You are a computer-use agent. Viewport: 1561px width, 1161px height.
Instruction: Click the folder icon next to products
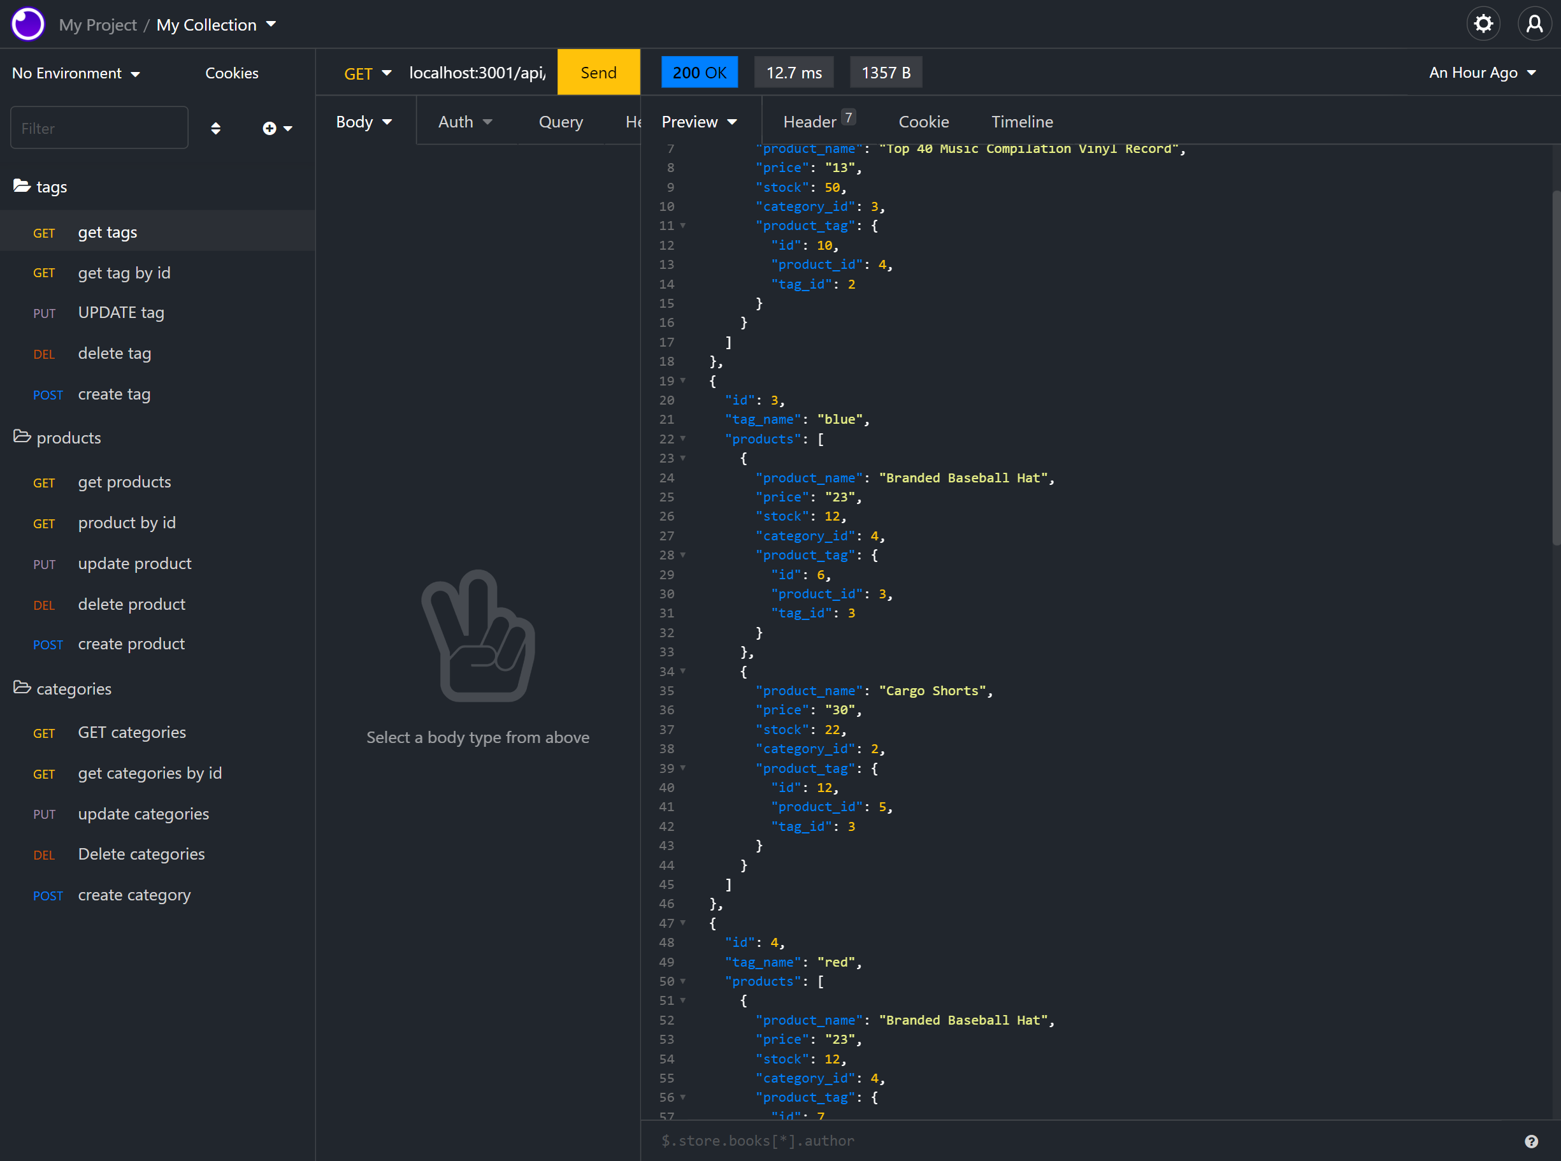coord(22,436)
